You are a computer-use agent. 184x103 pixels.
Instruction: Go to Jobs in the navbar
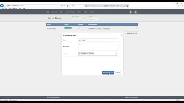pos(85,12)
